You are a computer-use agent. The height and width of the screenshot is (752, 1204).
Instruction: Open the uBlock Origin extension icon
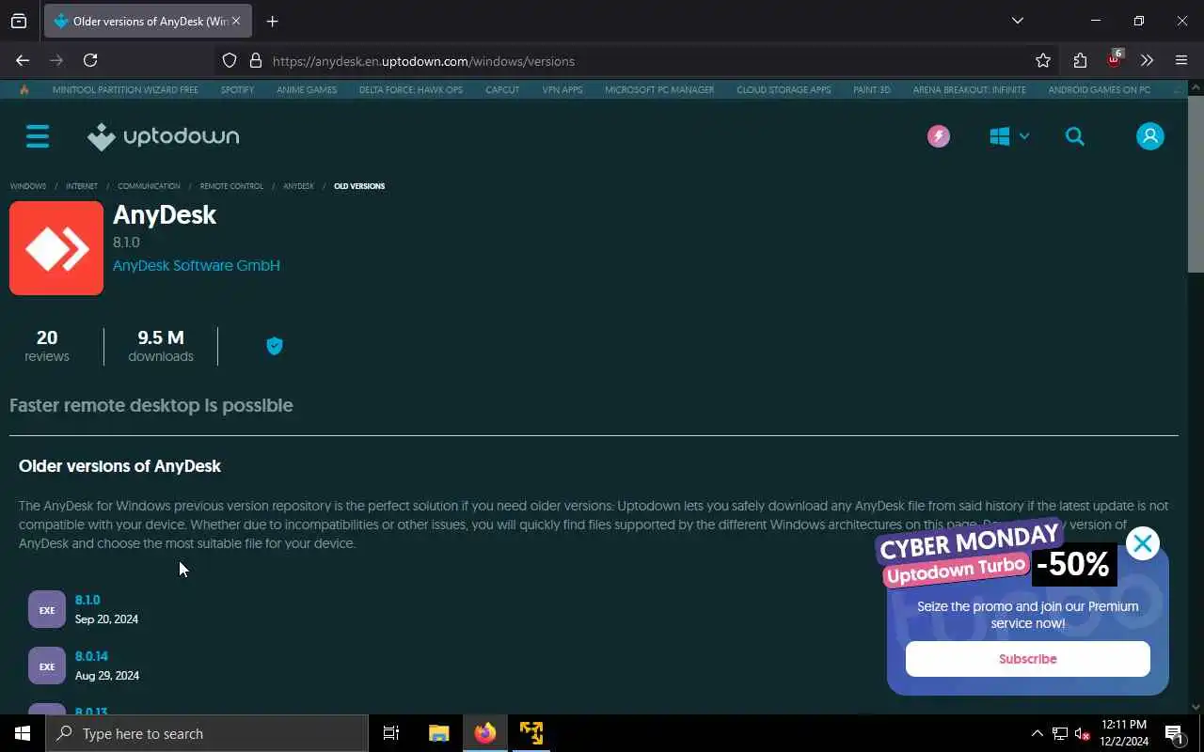coord(1114,59)
